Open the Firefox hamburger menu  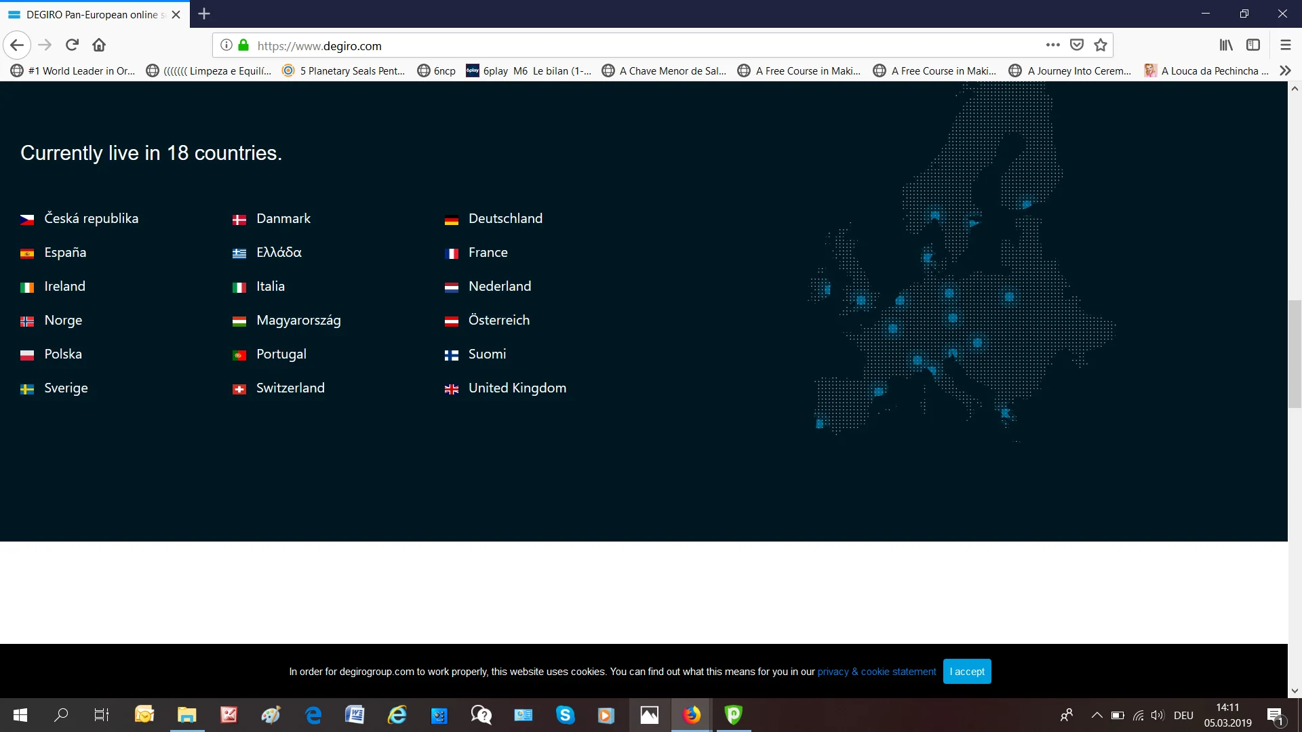[1285, 45]
